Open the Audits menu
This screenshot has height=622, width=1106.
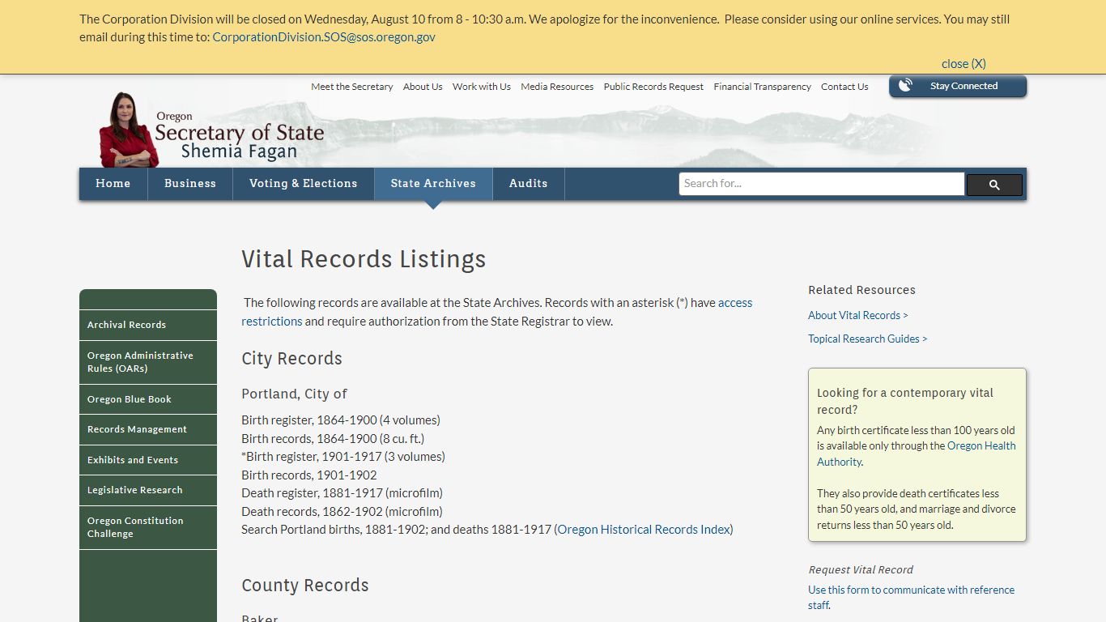[x=529, y=184]
